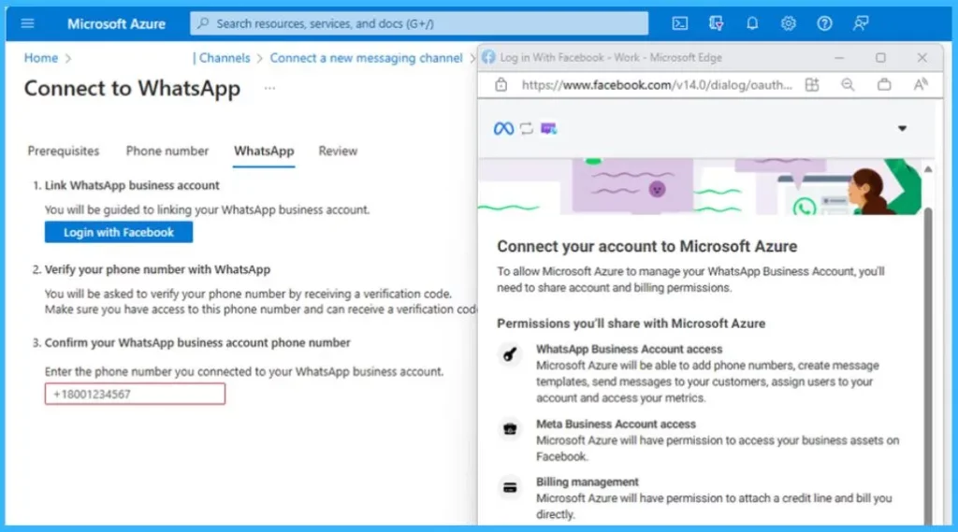Click the briefcase icon for Meta Business Account access

click(x=510, y=429)
